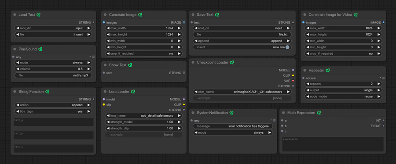Click the green icon beside Checkpoint Loader
Screen dimensions: 396x164
[232, 62]
